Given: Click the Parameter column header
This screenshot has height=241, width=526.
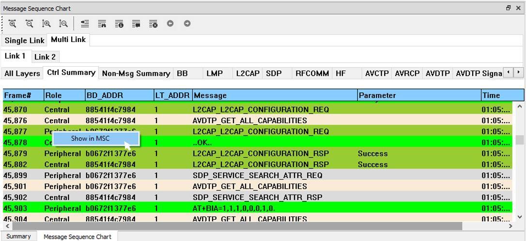Looking at the screenshot, I should [419, 96].
